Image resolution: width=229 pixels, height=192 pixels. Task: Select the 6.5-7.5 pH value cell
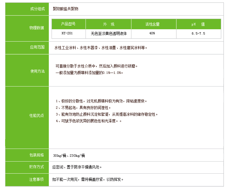(198, 33)
